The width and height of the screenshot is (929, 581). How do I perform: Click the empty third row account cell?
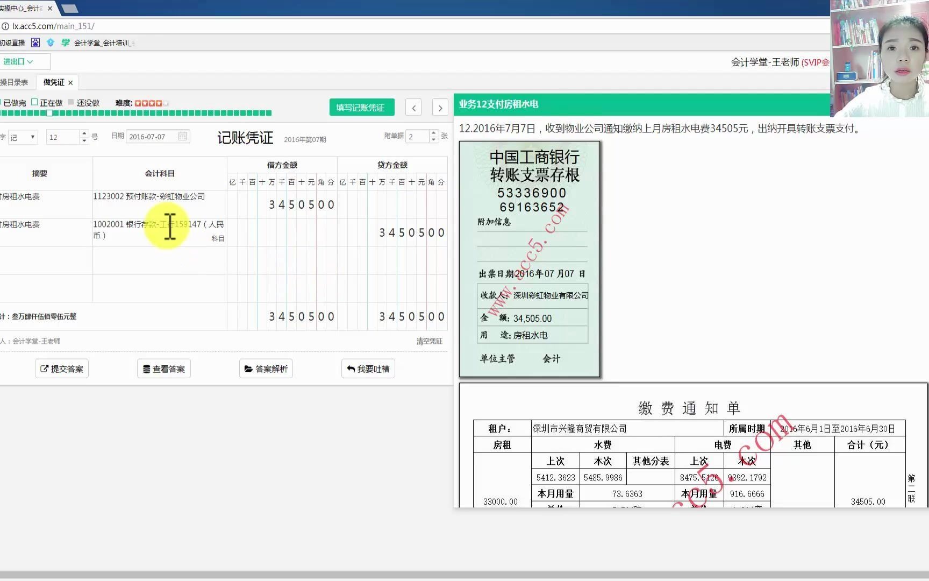point(160,260)
